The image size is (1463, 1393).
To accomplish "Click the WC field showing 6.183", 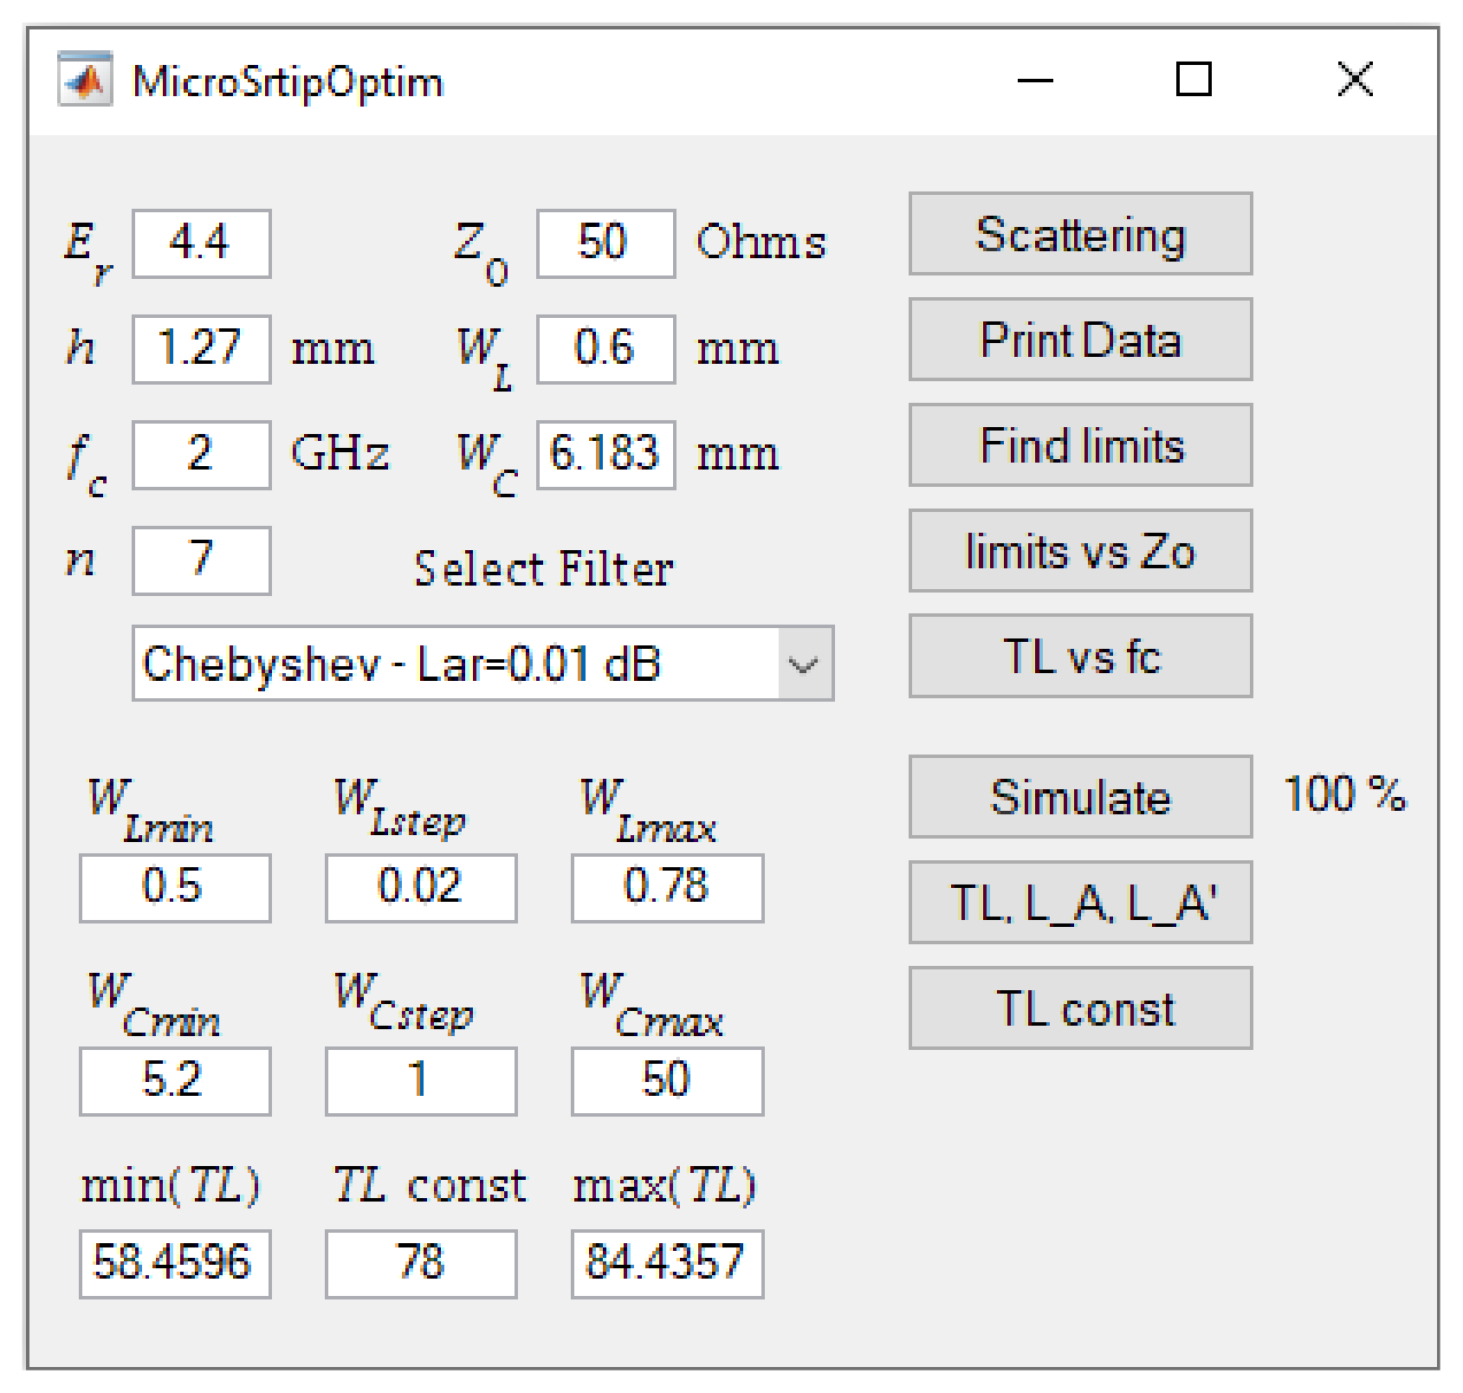I will [605, 455].
